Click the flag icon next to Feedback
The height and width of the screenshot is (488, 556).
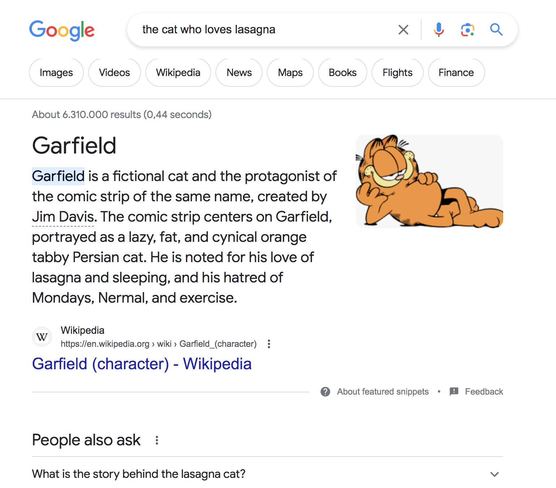(x=453, y=392)
